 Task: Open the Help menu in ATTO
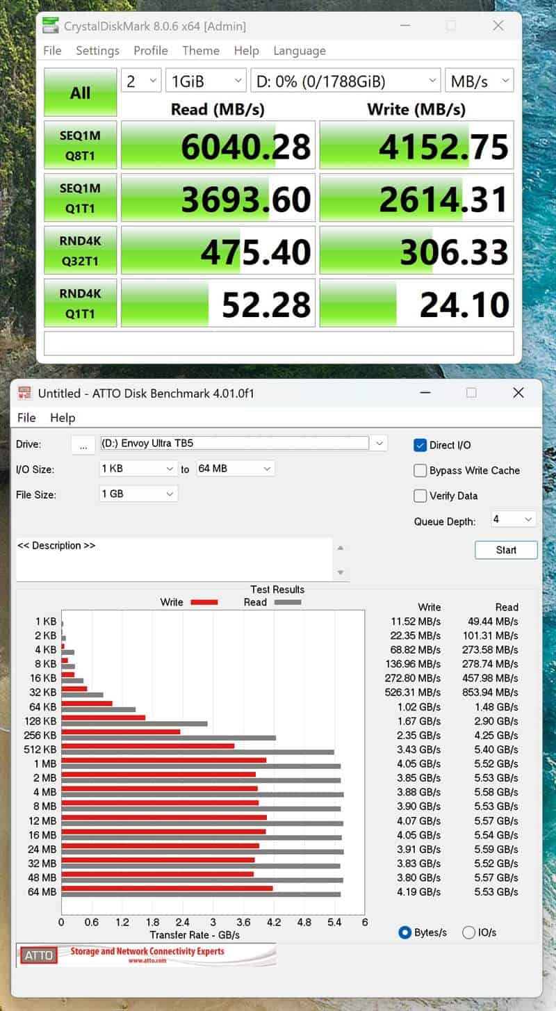point(63,418)
